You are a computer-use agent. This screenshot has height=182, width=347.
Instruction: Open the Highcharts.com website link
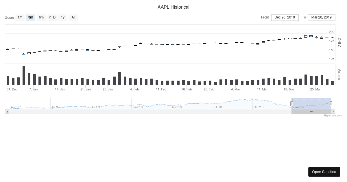tap(333, 115)
